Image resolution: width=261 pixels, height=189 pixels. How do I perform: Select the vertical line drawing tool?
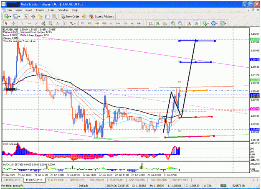(x=22, y=23)
